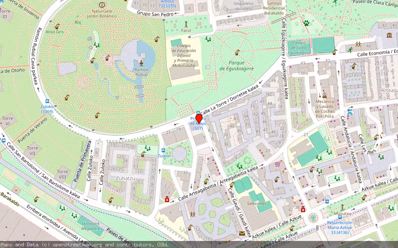Select the pink supermarket cart icon

point(277,164)
